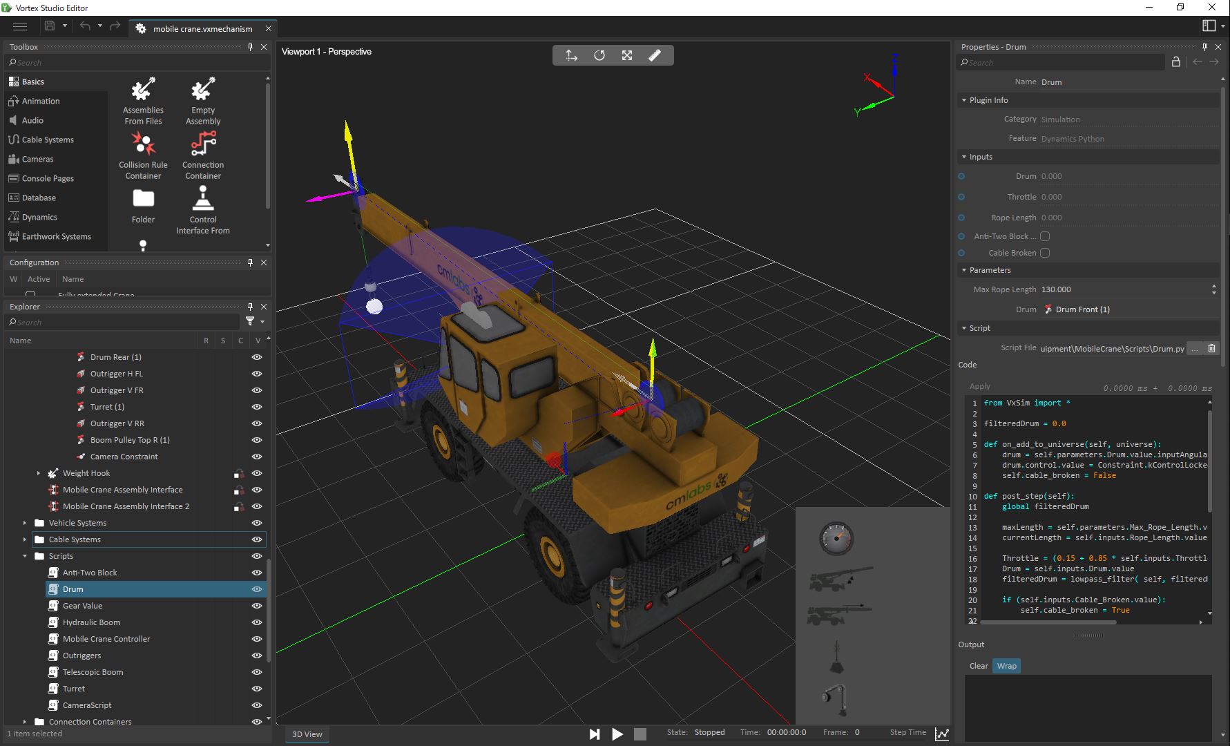This screenshot has width=1230, height=746.
Task: Open the plot graph icon in status bar
Action: (941, 734)
